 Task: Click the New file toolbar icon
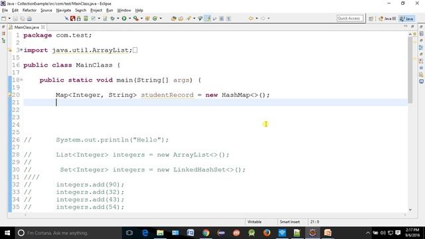(4, 19)
